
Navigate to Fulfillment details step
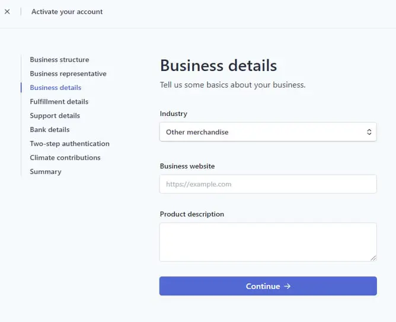coord(59,102)
